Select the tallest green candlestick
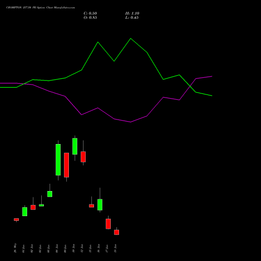The image size is (261, 261). [x=58, y=160]
